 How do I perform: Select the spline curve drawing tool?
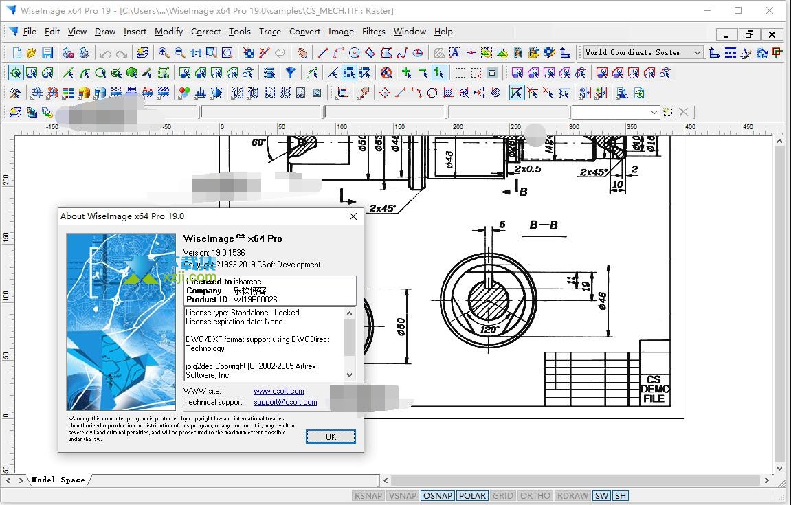402,53
